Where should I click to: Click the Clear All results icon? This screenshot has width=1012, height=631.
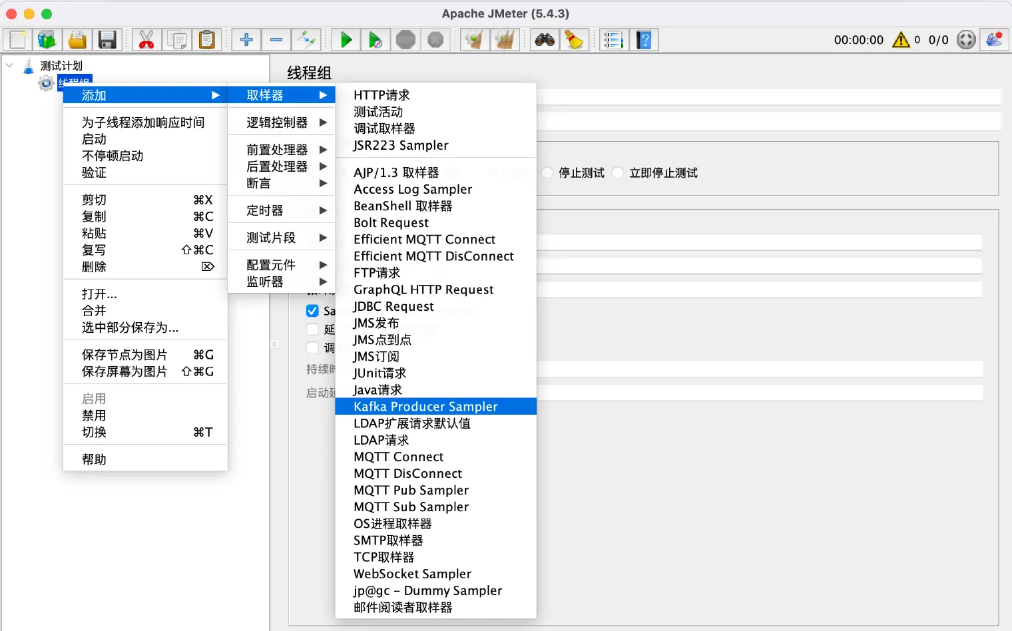coord(505,40)
